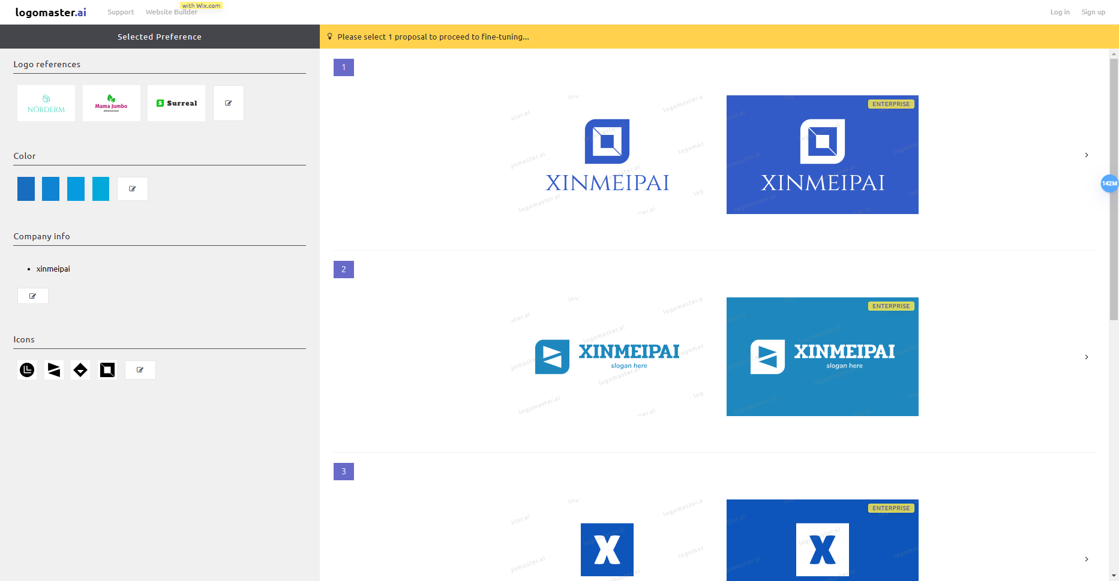
Task: Select the first dark blue color swatch
Action: point(26,188)
